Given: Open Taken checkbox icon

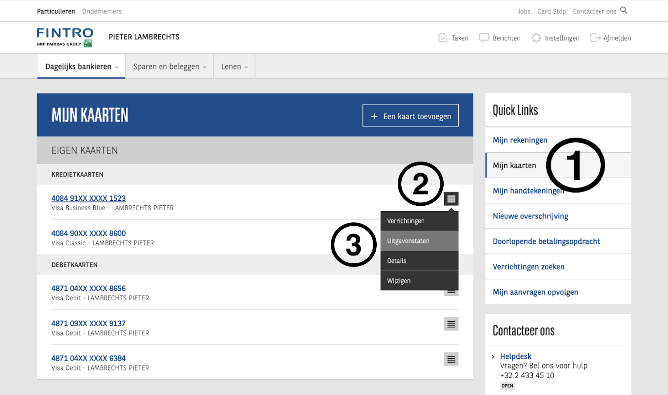Looking at the screenshot, I should point(443,38).
